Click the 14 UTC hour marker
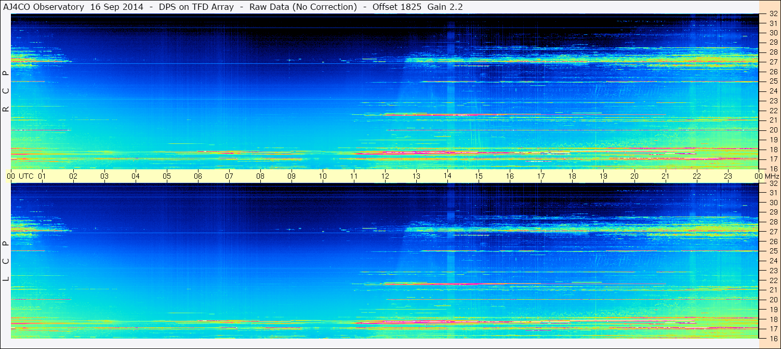Viewport: 781px width, 349px height. pos(447,176)
